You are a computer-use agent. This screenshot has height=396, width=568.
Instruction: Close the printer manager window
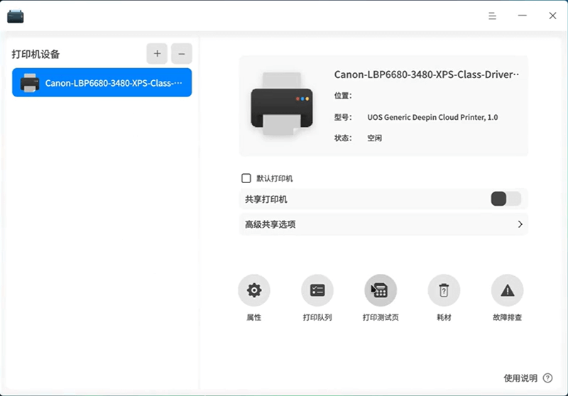552,16
